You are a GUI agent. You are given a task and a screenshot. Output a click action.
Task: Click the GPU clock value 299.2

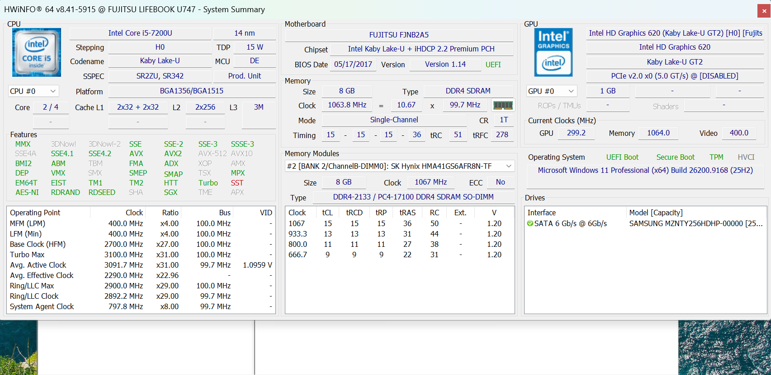click(x=576, y=133)
